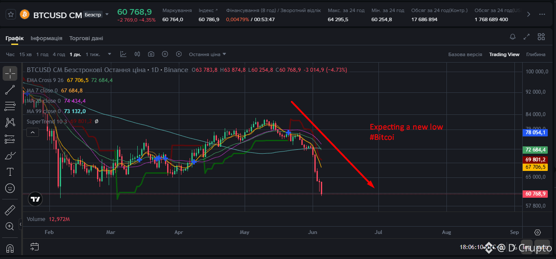Switch interval to 1 год

[x=42, y=54]
